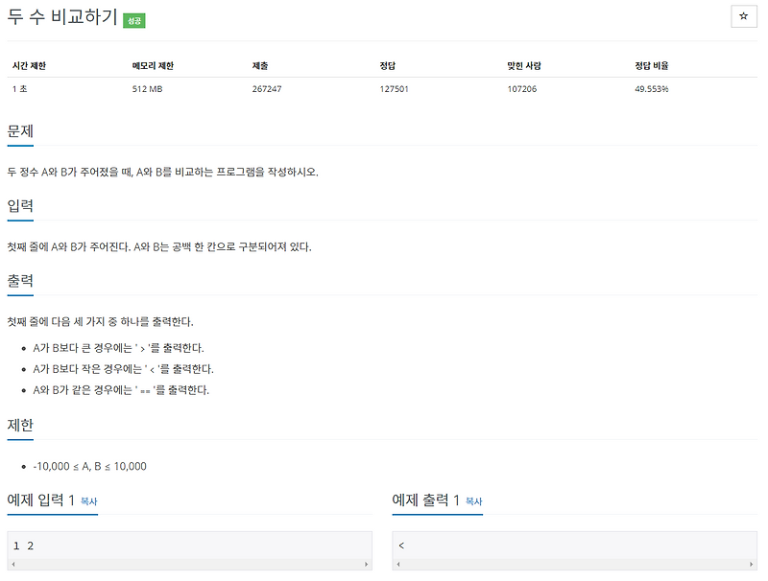This screenshot has width=768, height=581.
Task: Select the 입력 section heading
Action: click(x=22, y=205)
